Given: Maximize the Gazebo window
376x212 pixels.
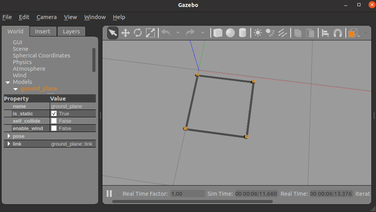Looking at the screenshot, I should coord(359,5).
